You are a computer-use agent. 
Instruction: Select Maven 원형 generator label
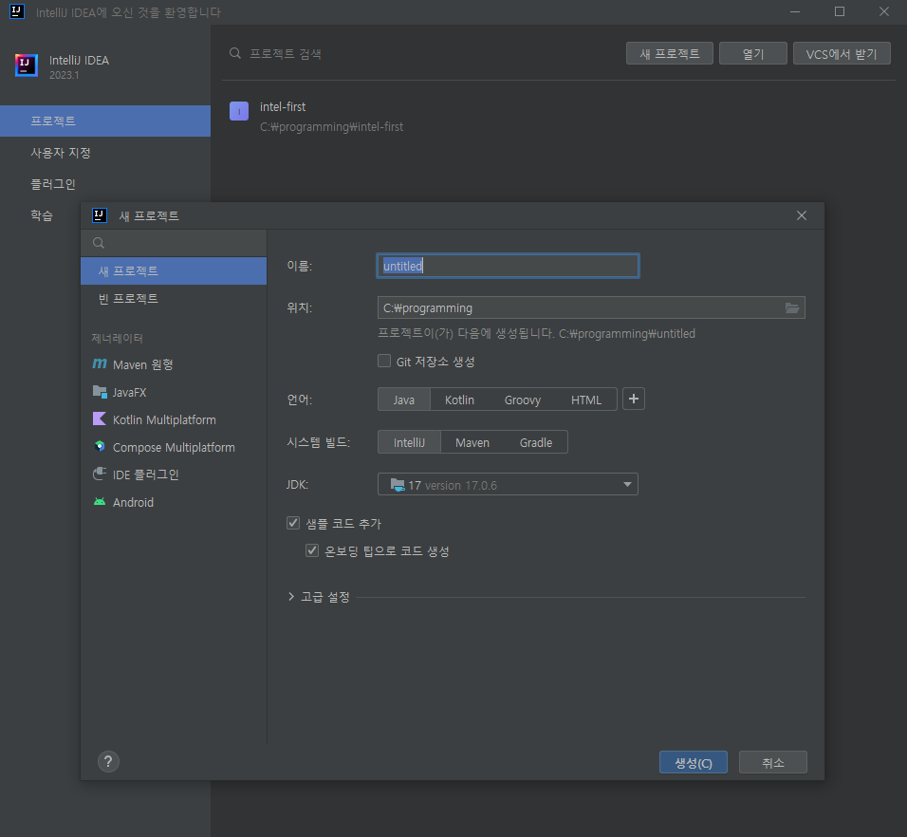click(x=143, y=364)
